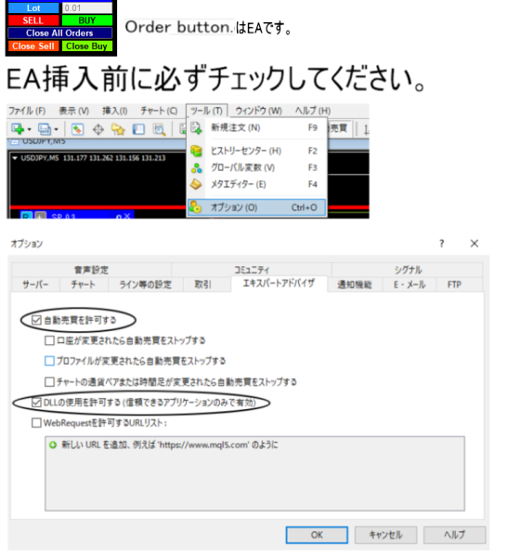This screenshot has height=558, width=507.
Task: Open the ウィンドウ (W) menu
Action: point(259,111)
